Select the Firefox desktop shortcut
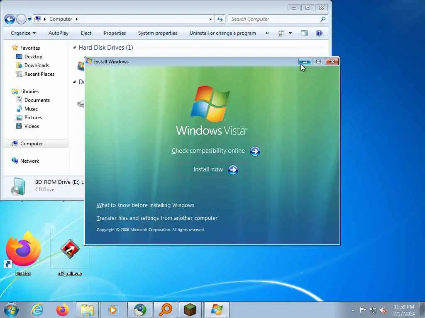 (23, 253)
